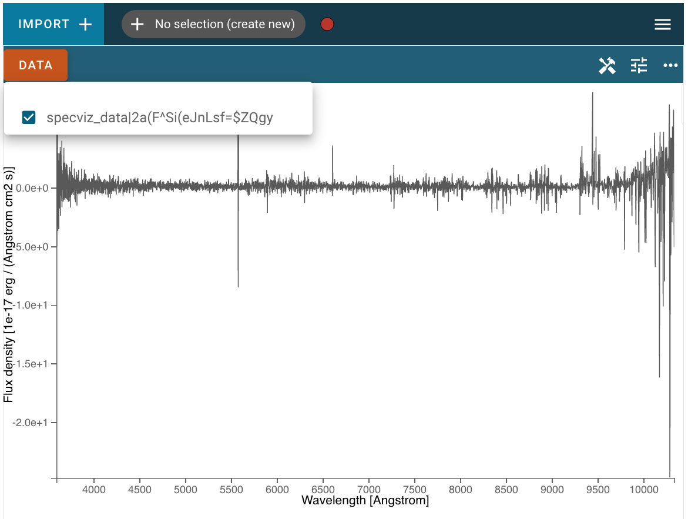
Task: Uncheck the specviz_data layer checkbox
Action: pos(29,117)
